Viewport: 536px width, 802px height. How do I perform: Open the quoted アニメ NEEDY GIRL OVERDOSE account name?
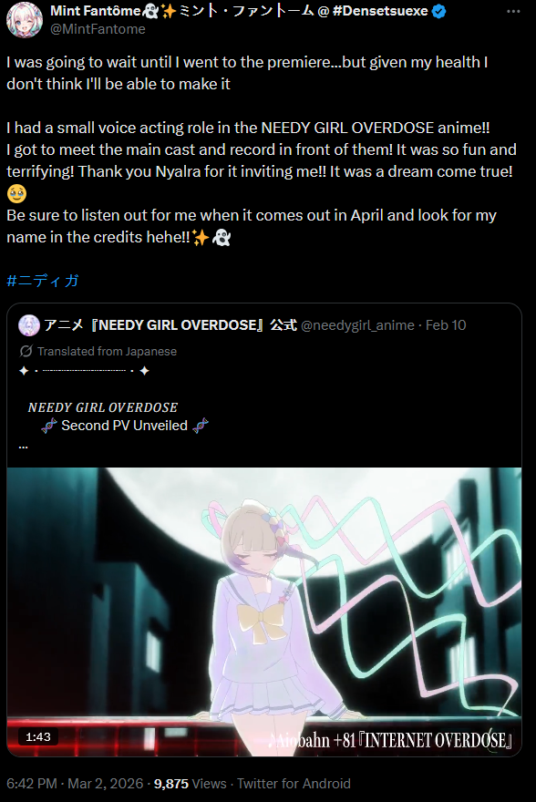(x=170, y=325)
